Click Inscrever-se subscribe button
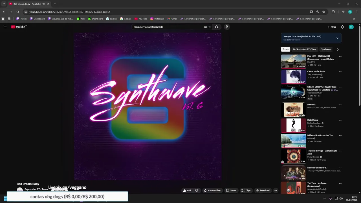The height and width of the screenshot is (203, 361). [x=60, y=190]
